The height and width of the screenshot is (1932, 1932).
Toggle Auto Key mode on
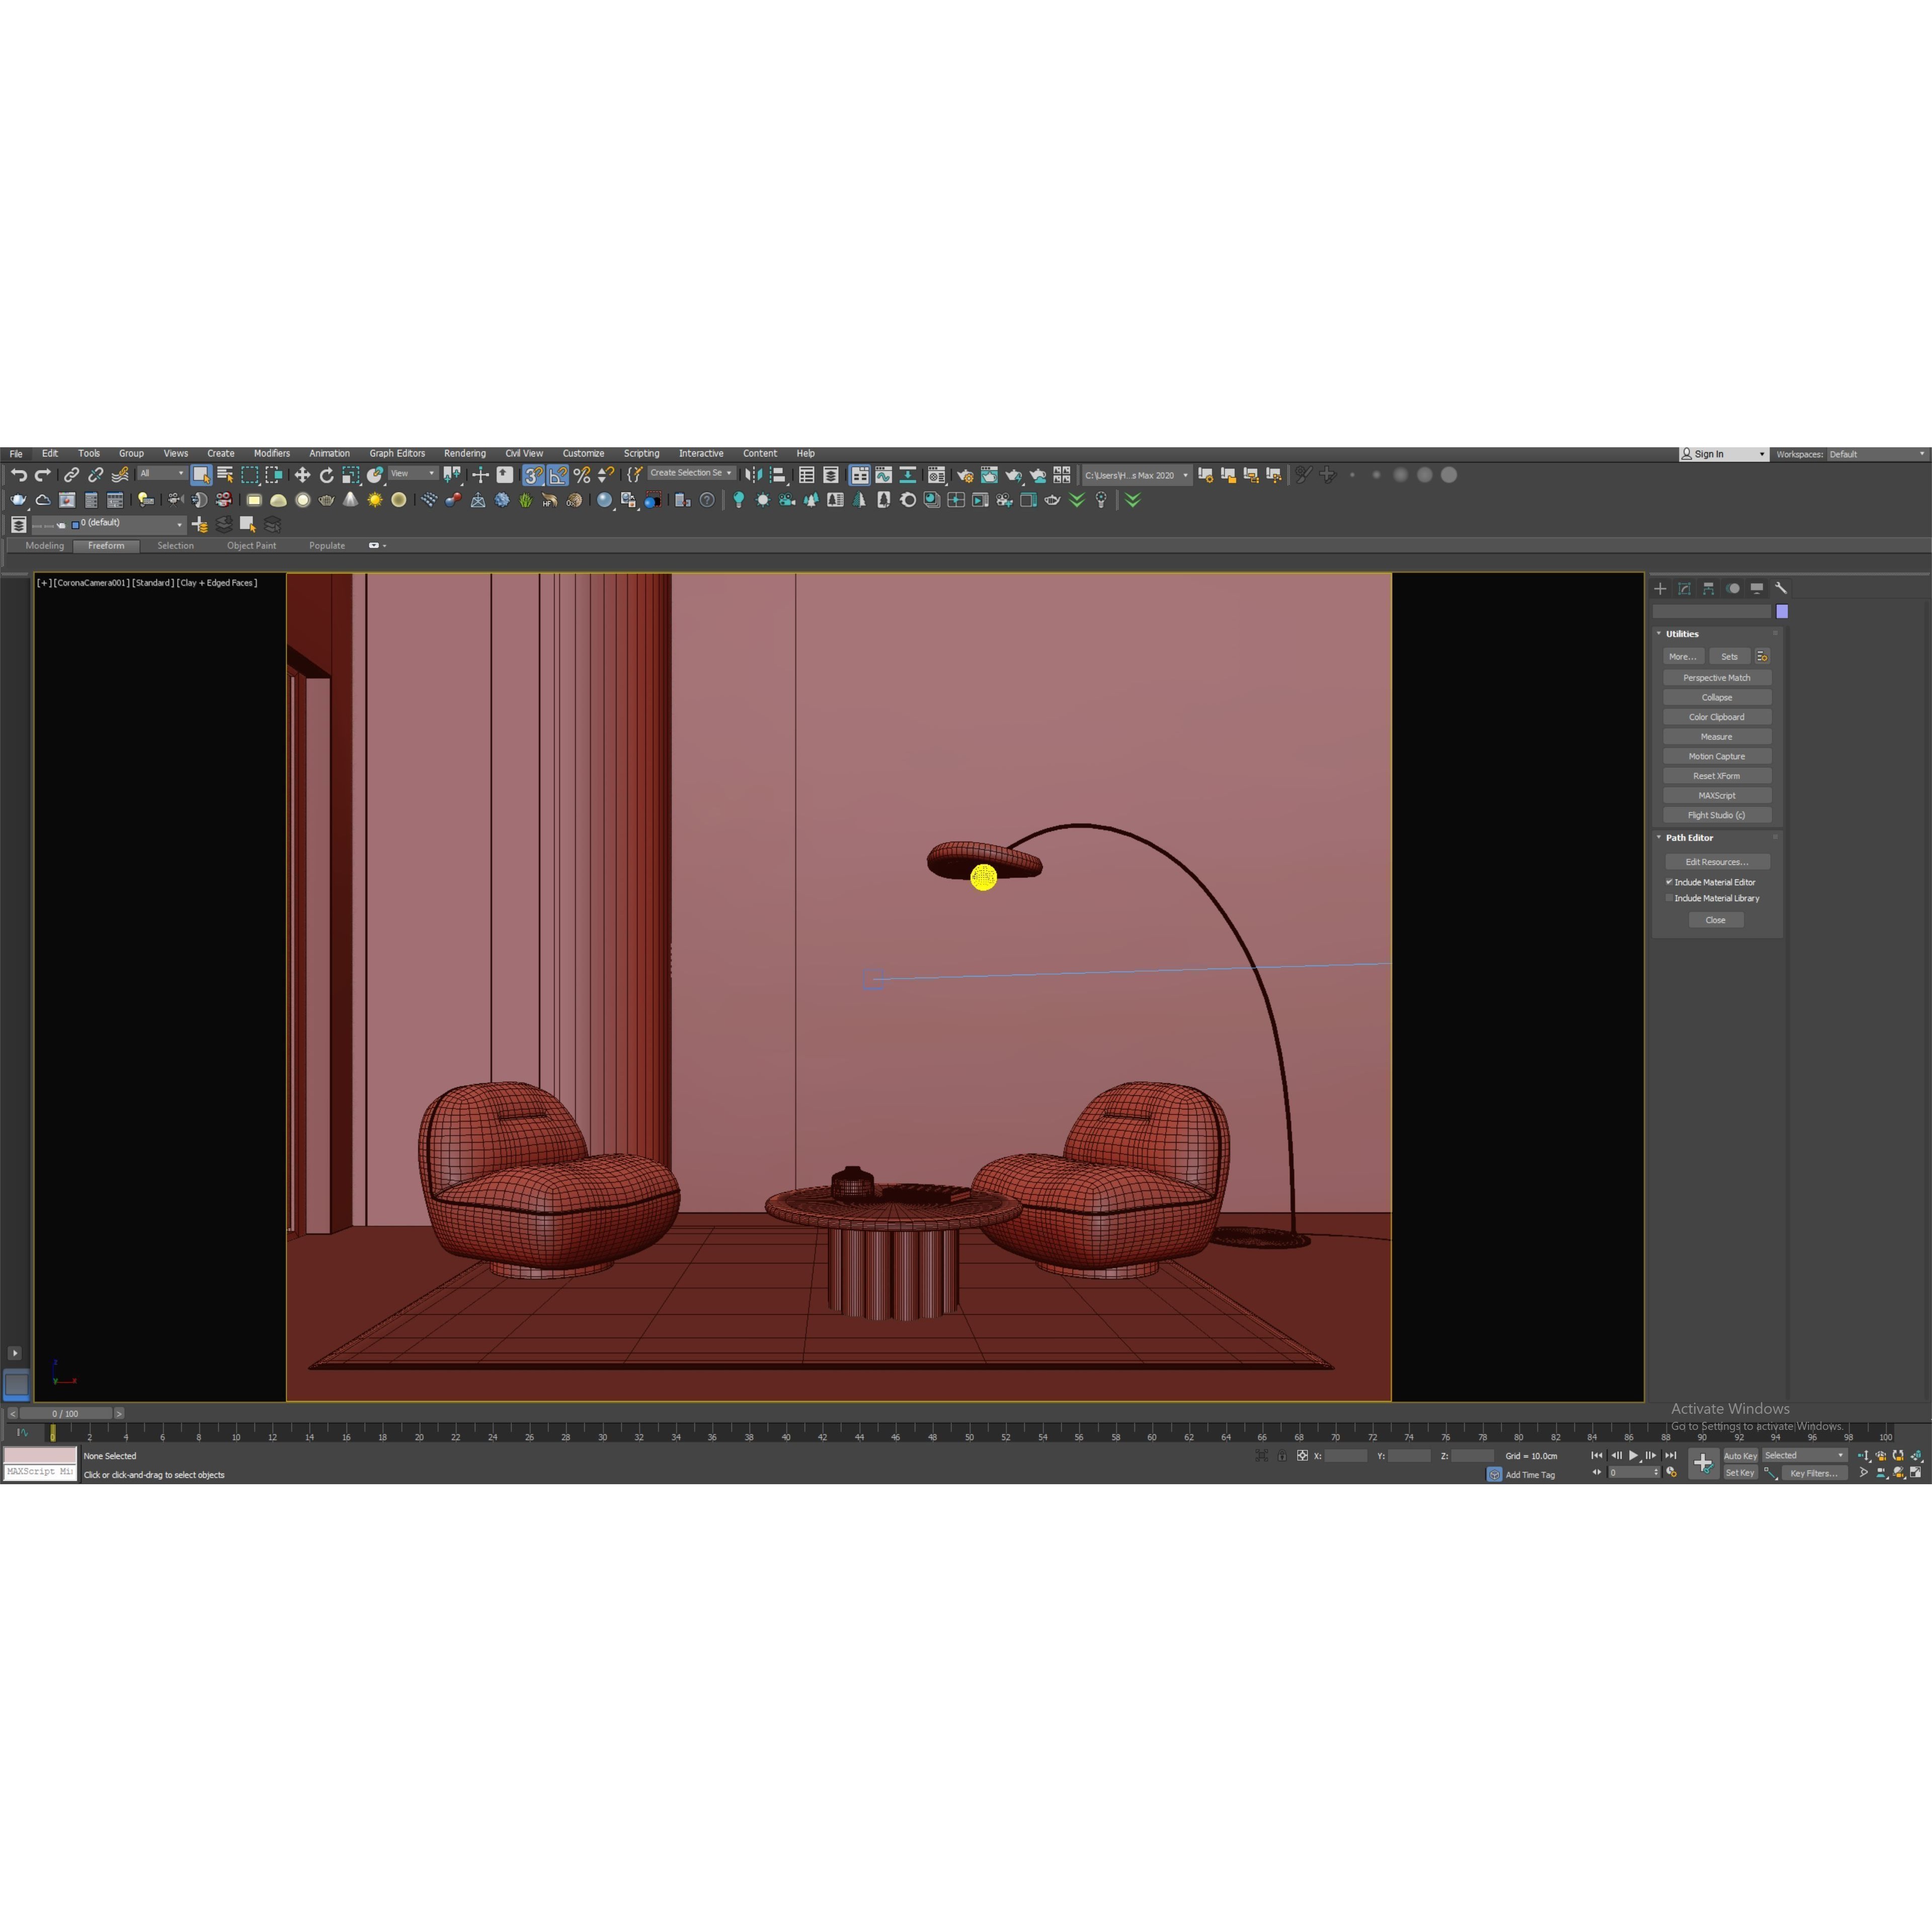pos(1741,1456)
